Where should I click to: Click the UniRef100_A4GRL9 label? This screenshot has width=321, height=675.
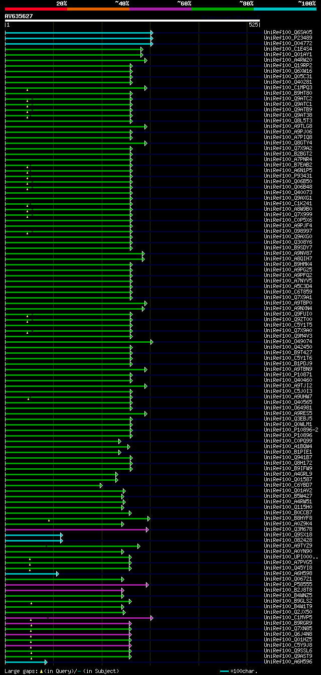click(x=289, y=474)
